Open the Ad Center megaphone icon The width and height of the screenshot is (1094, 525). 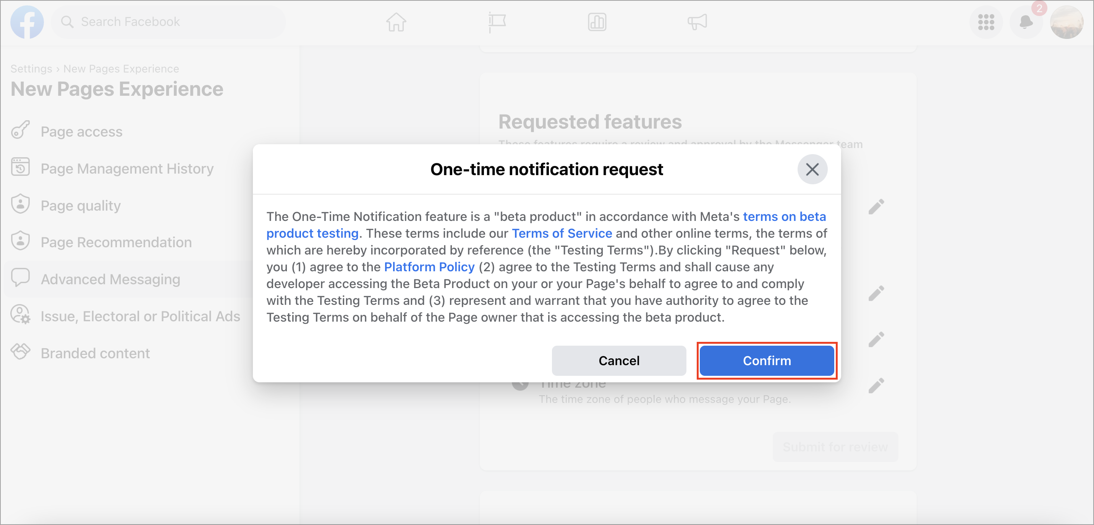click(697, 22)
